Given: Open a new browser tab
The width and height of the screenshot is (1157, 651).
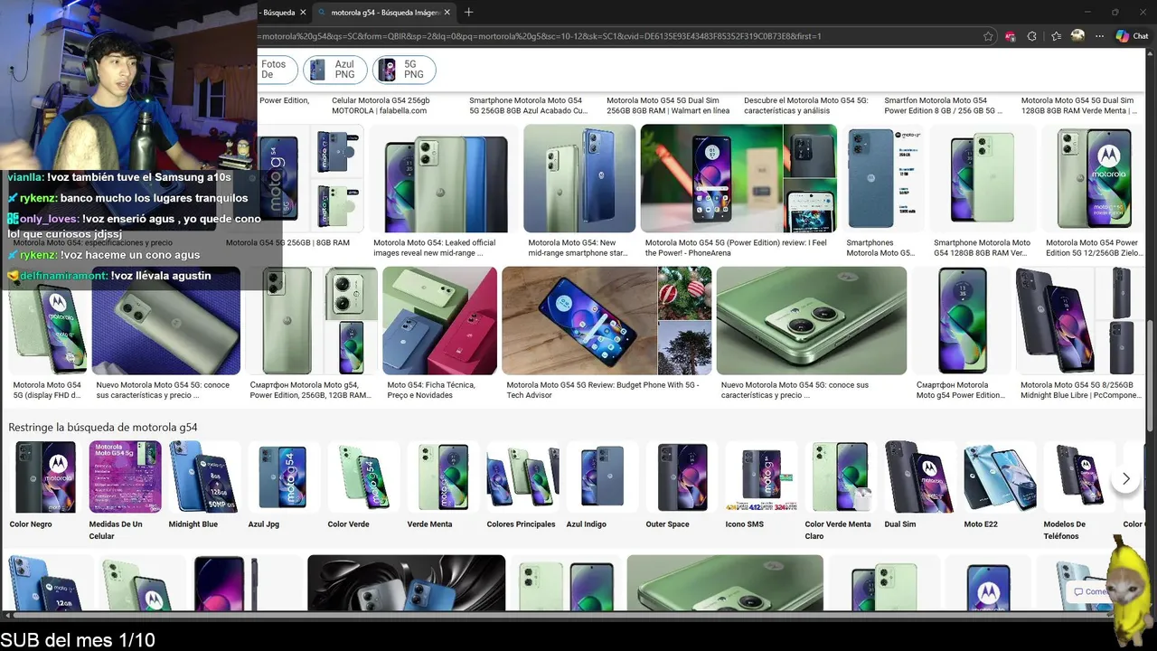Looking at the screenshot, I should click(x=468, y=12).
